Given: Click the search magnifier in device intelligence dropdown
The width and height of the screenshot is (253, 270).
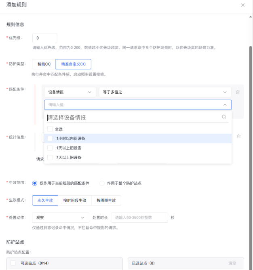Looking at the screenshot, I should coord(224,117).
